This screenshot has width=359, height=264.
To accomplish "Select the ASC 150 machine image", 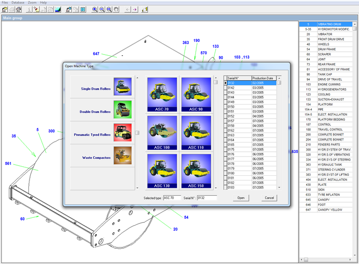I will tap(196, 171).
